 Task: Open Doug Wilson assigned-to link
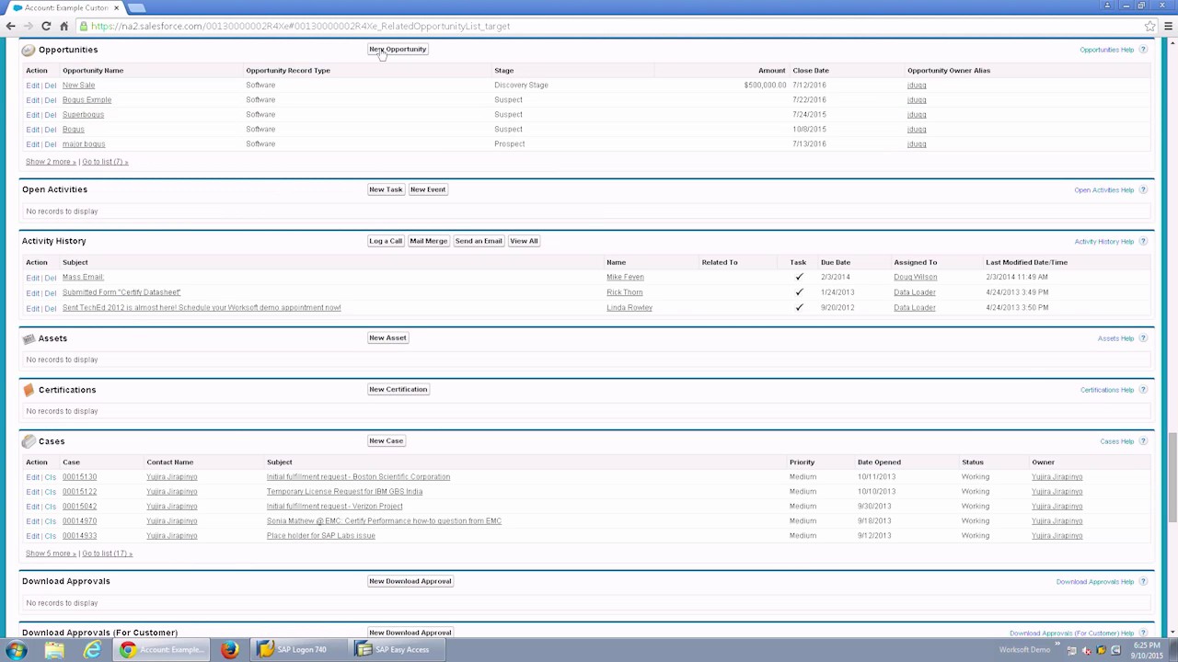tap(916, 277)
